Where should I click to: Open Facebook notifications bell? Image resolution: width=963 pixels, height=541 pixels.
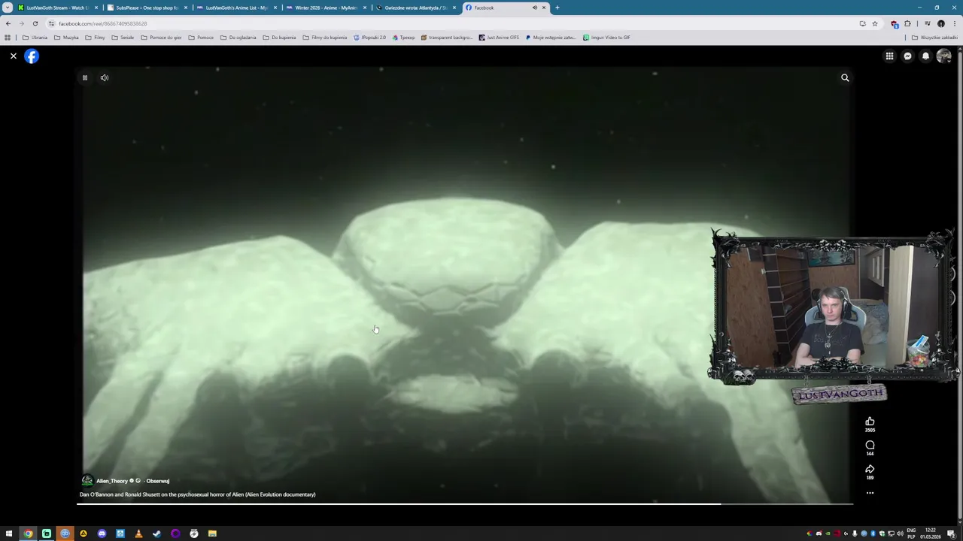925,56
